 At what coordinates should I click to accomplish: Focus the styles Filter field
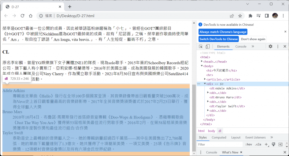tap(220, 144)
